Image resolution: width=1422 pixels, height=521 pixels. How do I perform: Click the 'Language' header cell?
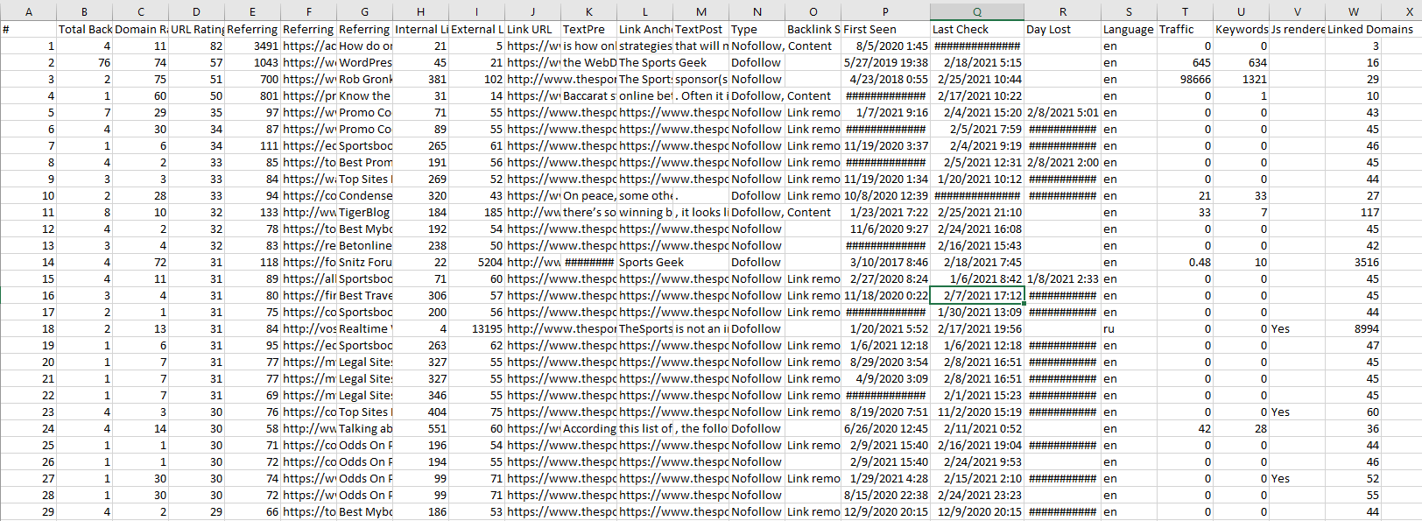pos(1129,29)
